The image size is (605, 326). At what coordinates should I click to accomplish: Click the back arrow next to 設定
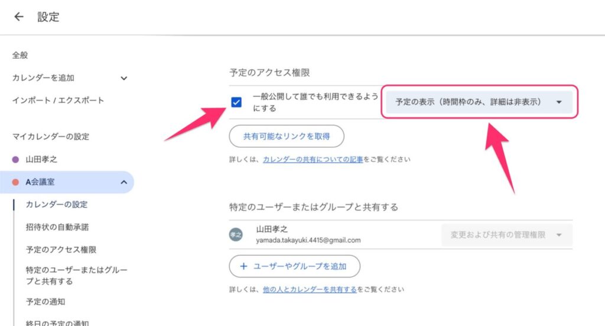point(18,17)
